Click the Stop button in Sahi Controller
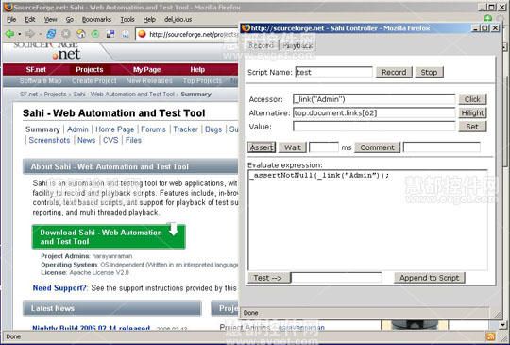This screenshot has width=510, height=345. click(429, 72)
